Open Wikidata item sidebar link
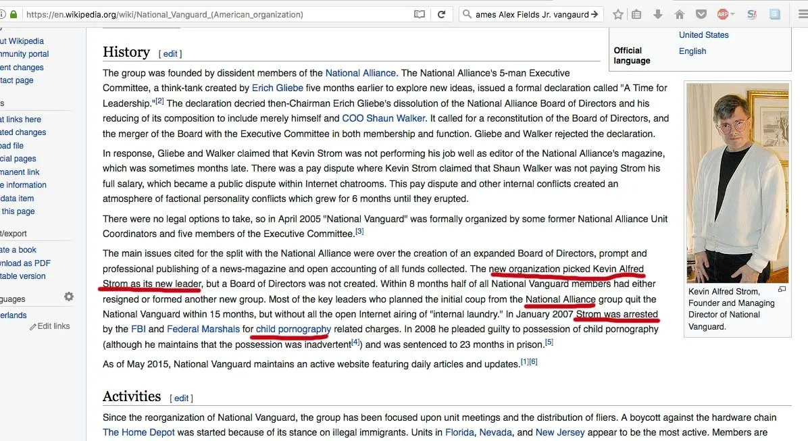 pyautogui.click(x=17, y=199)
